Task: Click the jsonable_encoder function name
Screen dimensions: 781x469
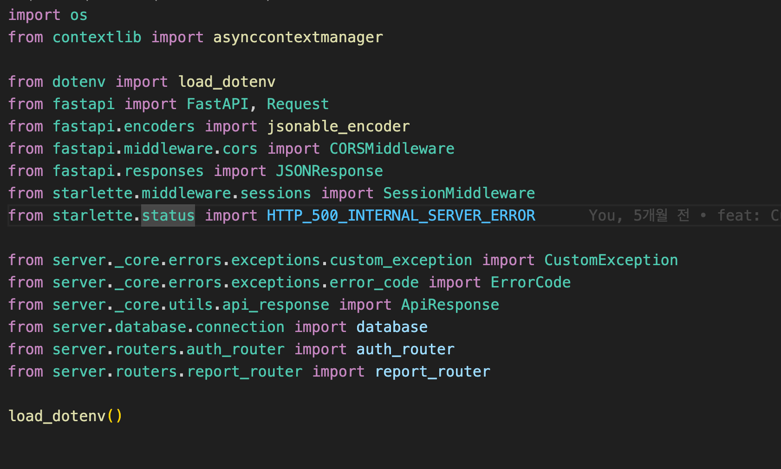Action: pos(338,126)
